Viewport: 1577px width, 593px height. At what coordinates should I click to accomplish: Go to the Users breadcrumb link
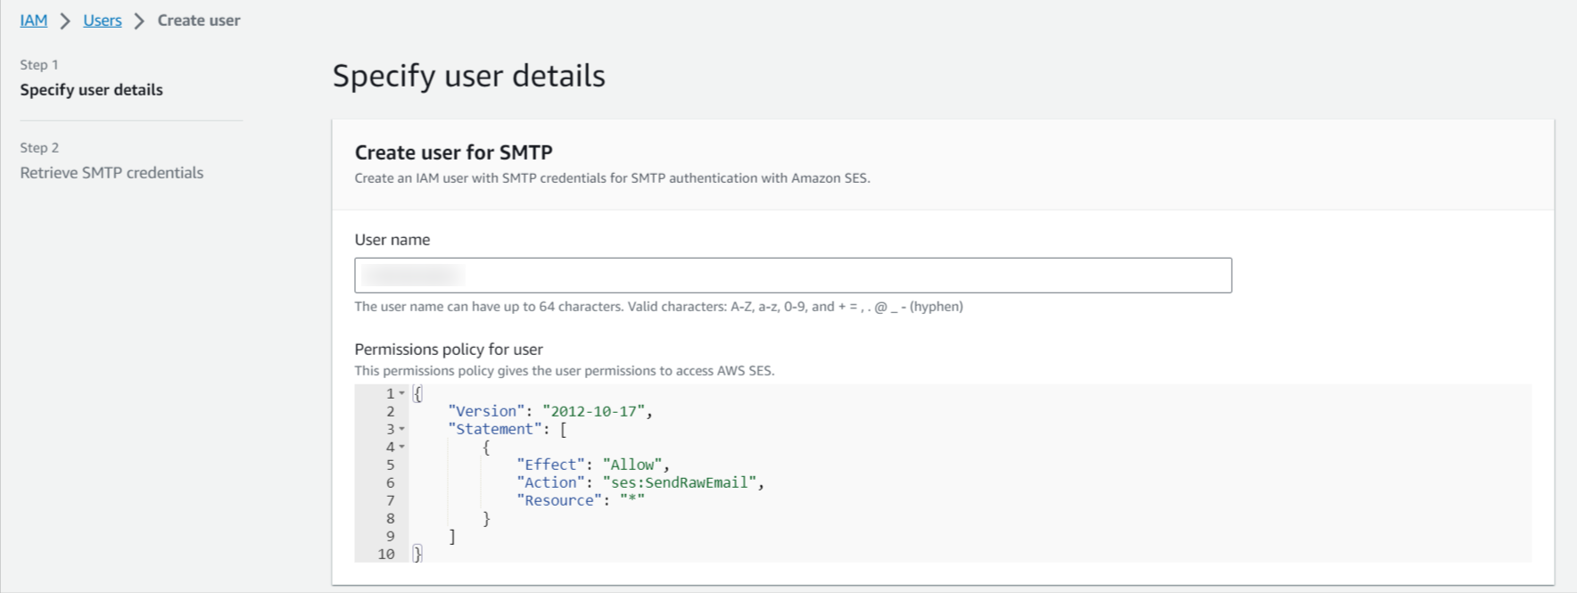pos(103,21)
